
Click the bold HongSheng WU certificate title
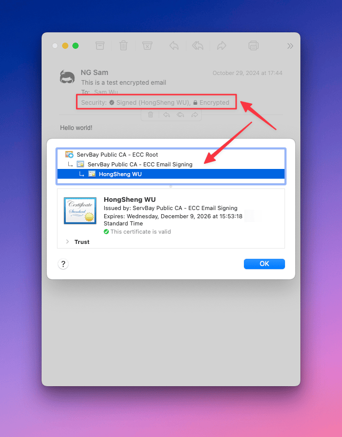coord(129,200)
